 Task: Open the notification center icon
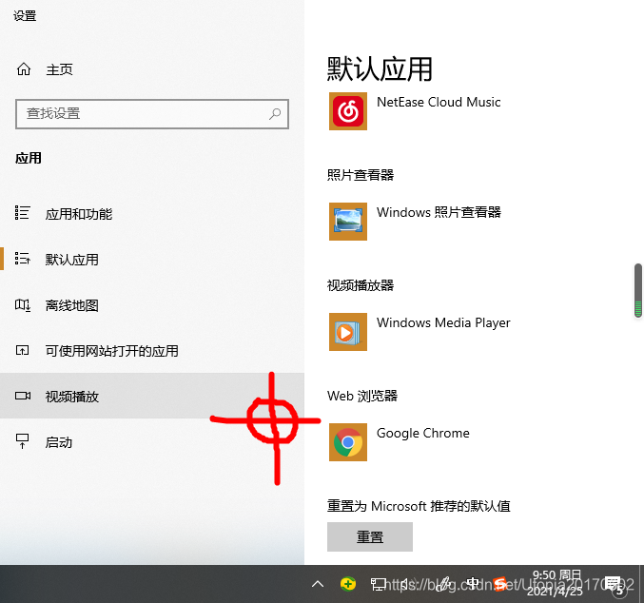615,585
